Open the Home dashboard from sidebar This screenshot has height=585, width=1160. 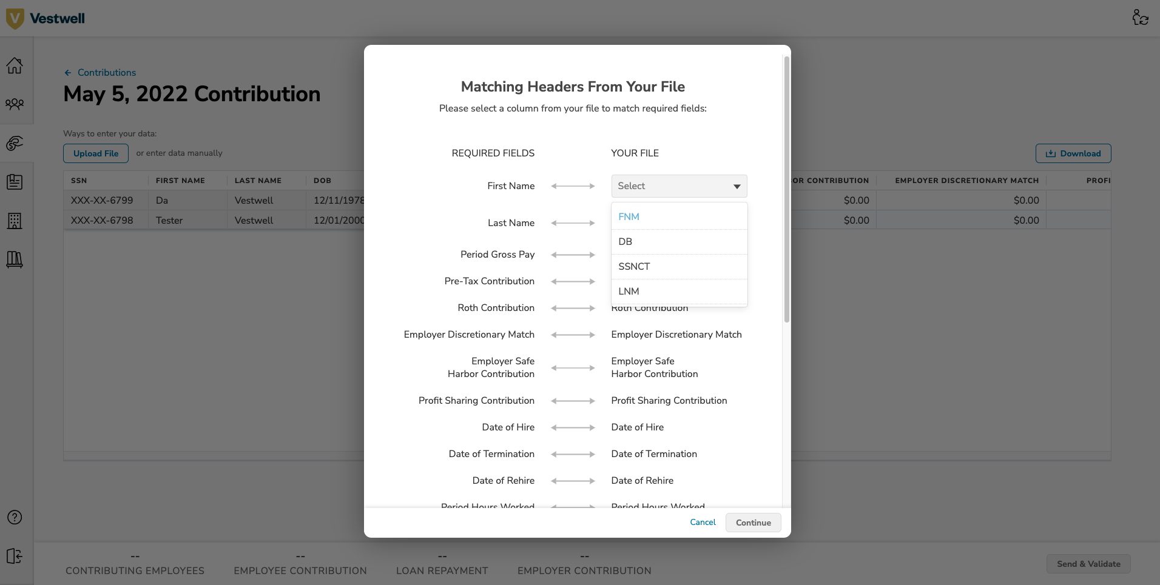click(15, 65)
